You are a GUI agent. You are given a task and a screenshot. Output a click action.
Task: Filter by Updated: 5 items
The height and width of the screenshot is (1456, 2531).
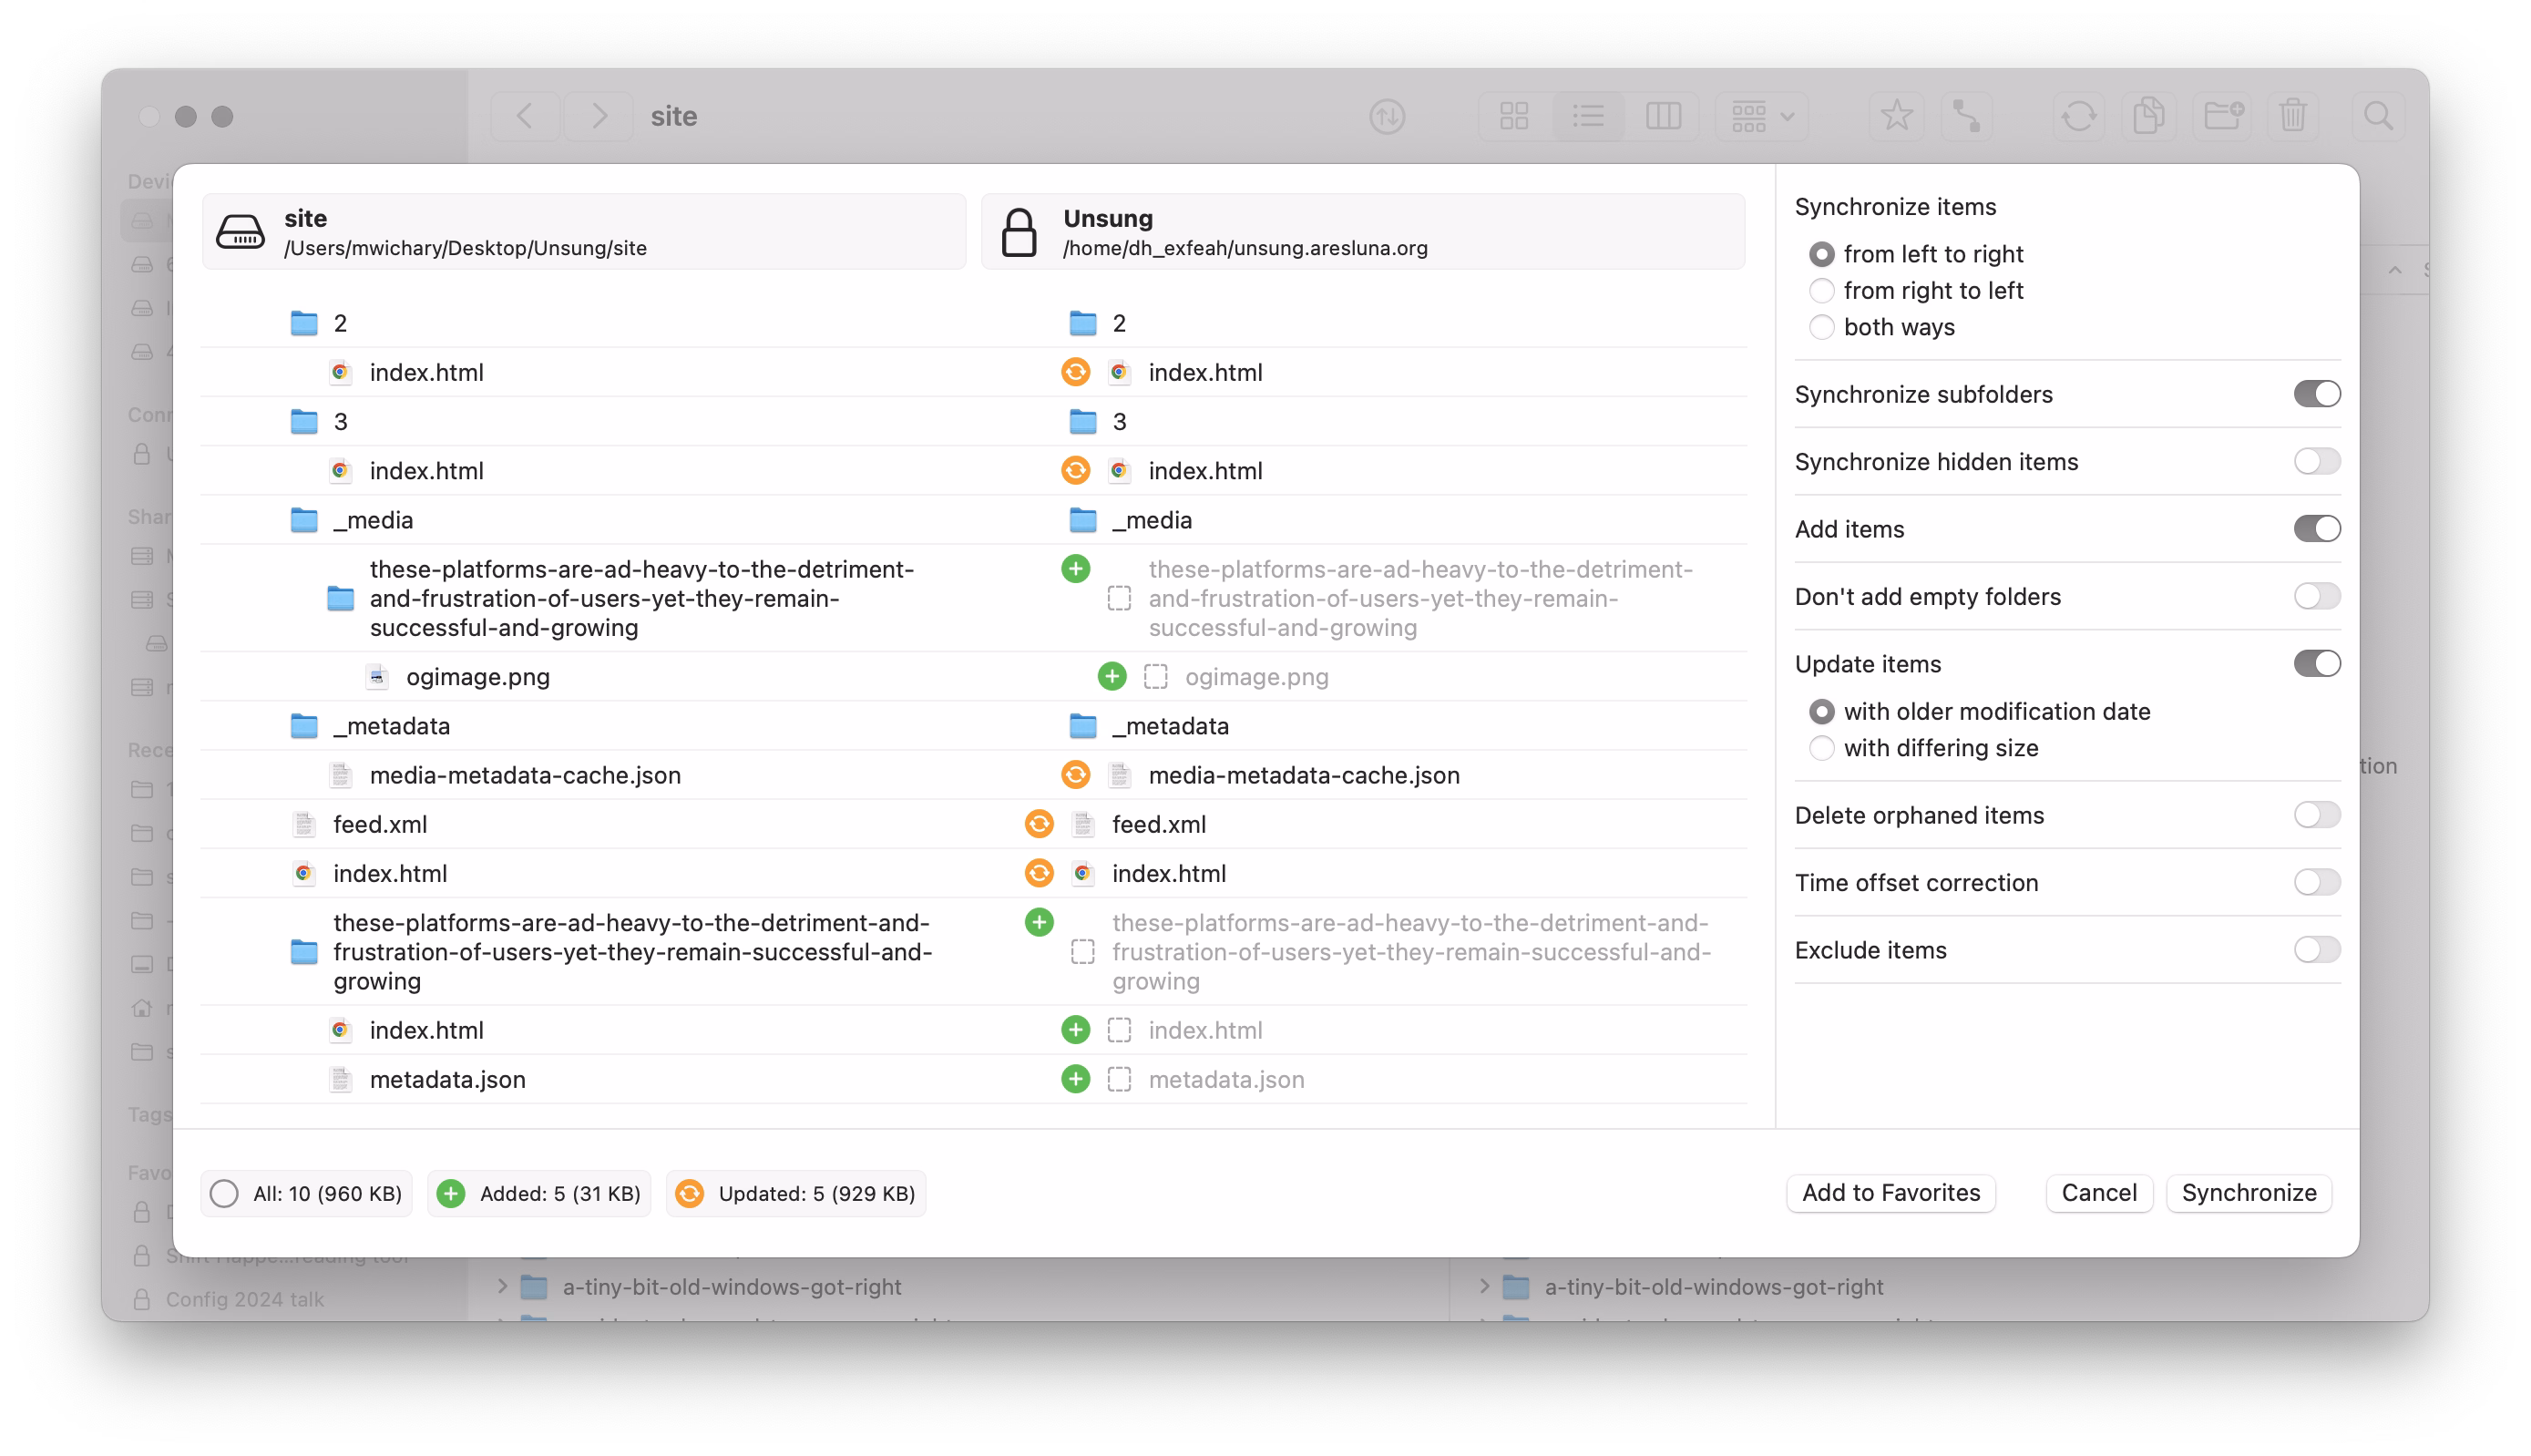coord(795,1193)
